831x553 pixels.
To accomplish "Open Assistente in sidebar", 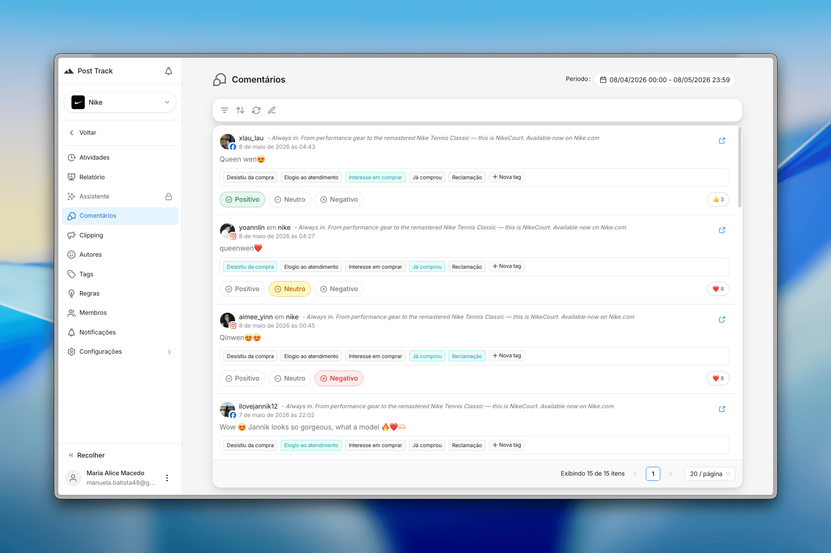I will pos(120,196).
